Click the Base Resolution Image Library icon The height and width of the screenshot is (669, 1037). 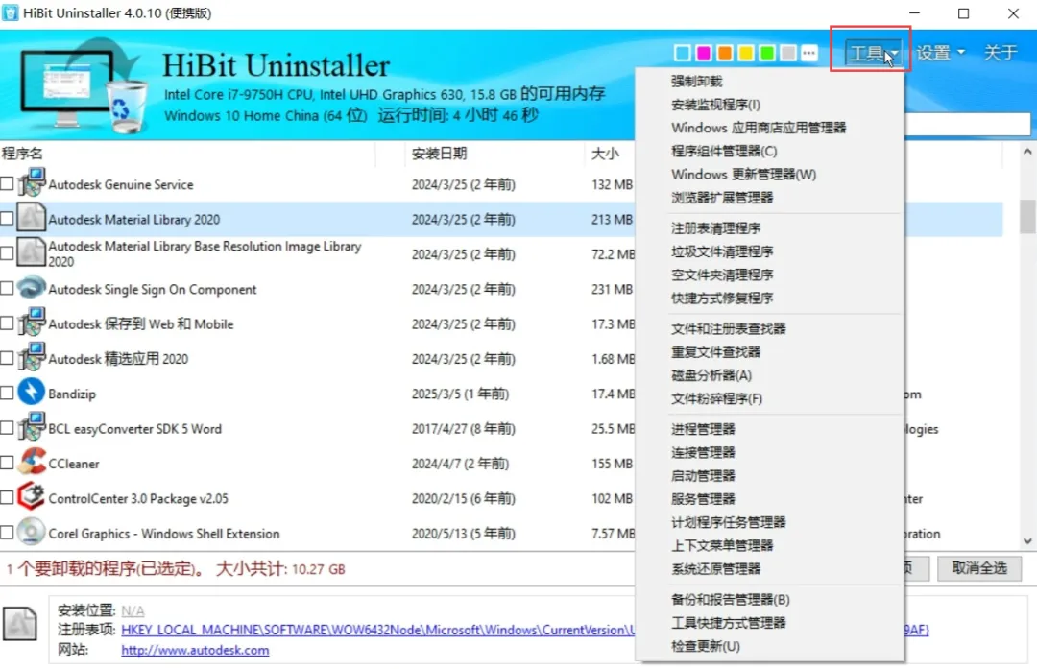[31, 252]
